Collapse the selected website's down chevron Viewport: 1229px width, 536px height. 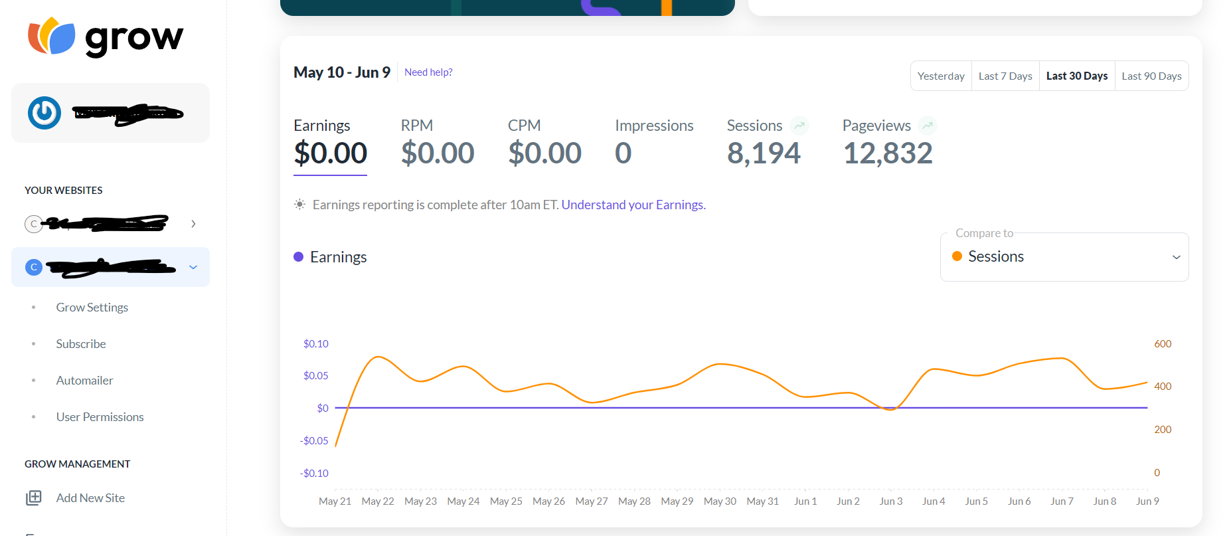[193, 267]
